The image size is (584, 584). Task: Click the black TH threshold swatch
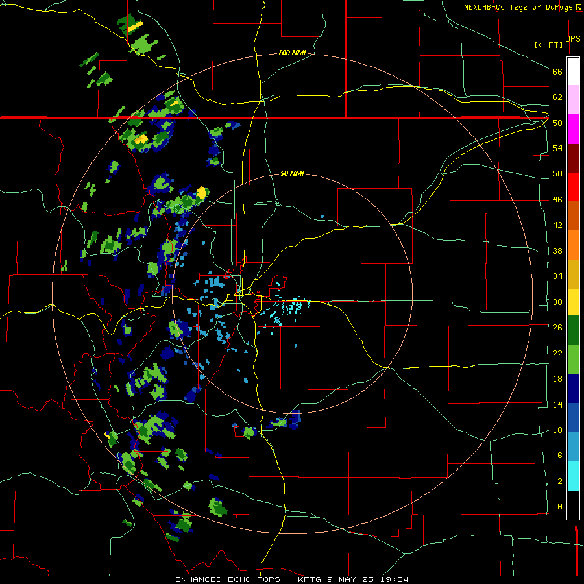pyautogui.click(x=573, y=505)
